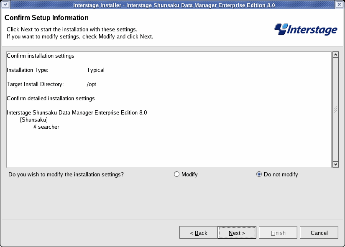
Task: Click the 'Confirm installation settings' line
Action: click(41, 56)
